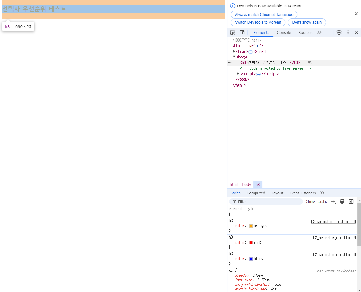Switch to the Console tab

tap(284, 33)
